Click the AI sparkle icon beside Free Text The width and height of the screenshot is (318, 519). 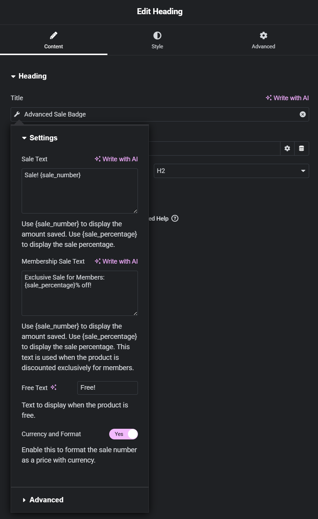pos(54,387)
